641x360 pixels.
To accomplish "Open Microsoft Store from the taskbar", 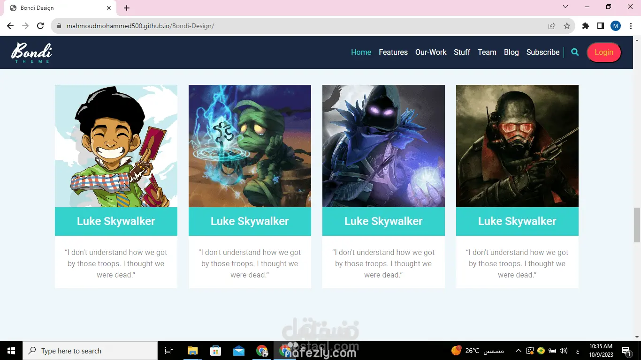I will 215,351.
